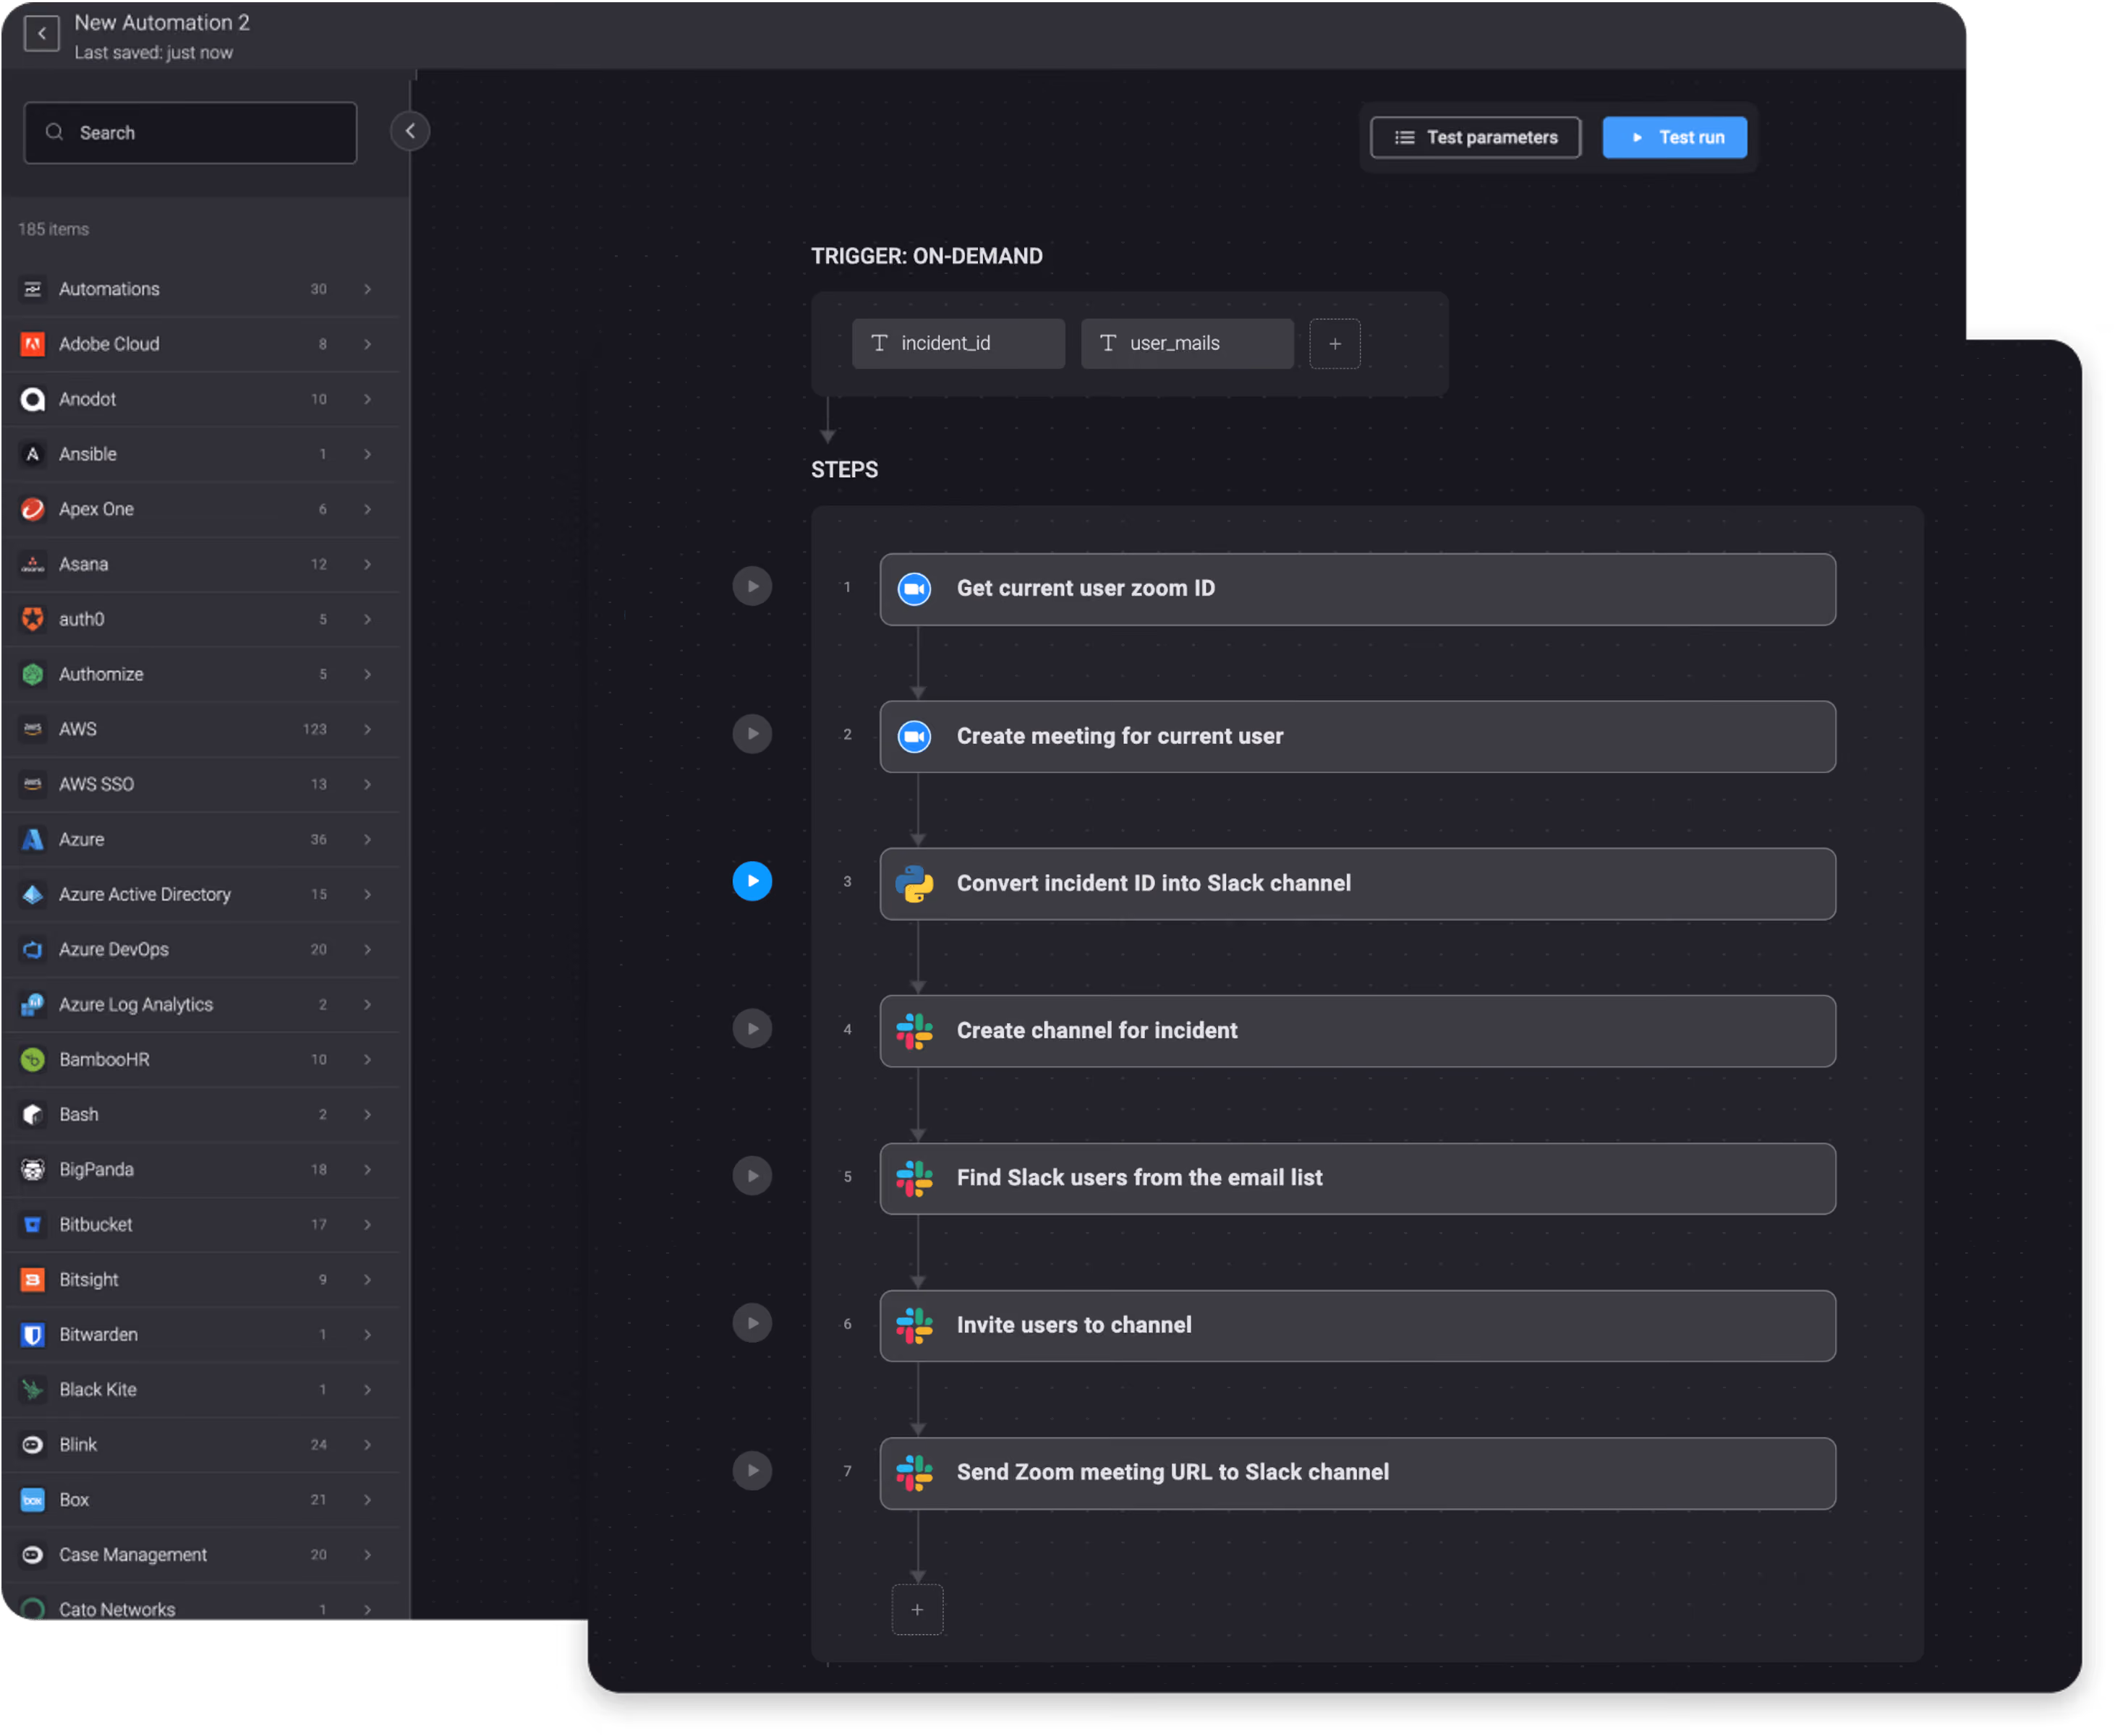Screen dimensions: 2115x1736
Task: Click the Bash icon
Action: tap(33, 1115)
